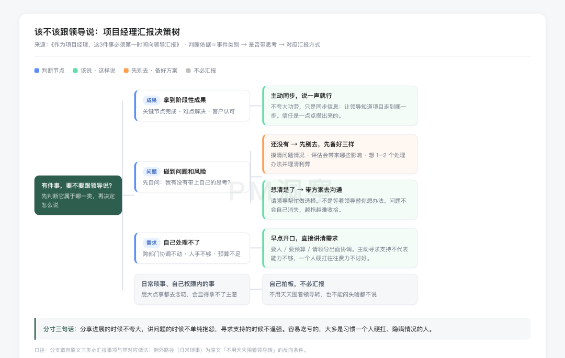
Task: Click the gray 不必汇报 legend swatch
Action: [188, 71]
